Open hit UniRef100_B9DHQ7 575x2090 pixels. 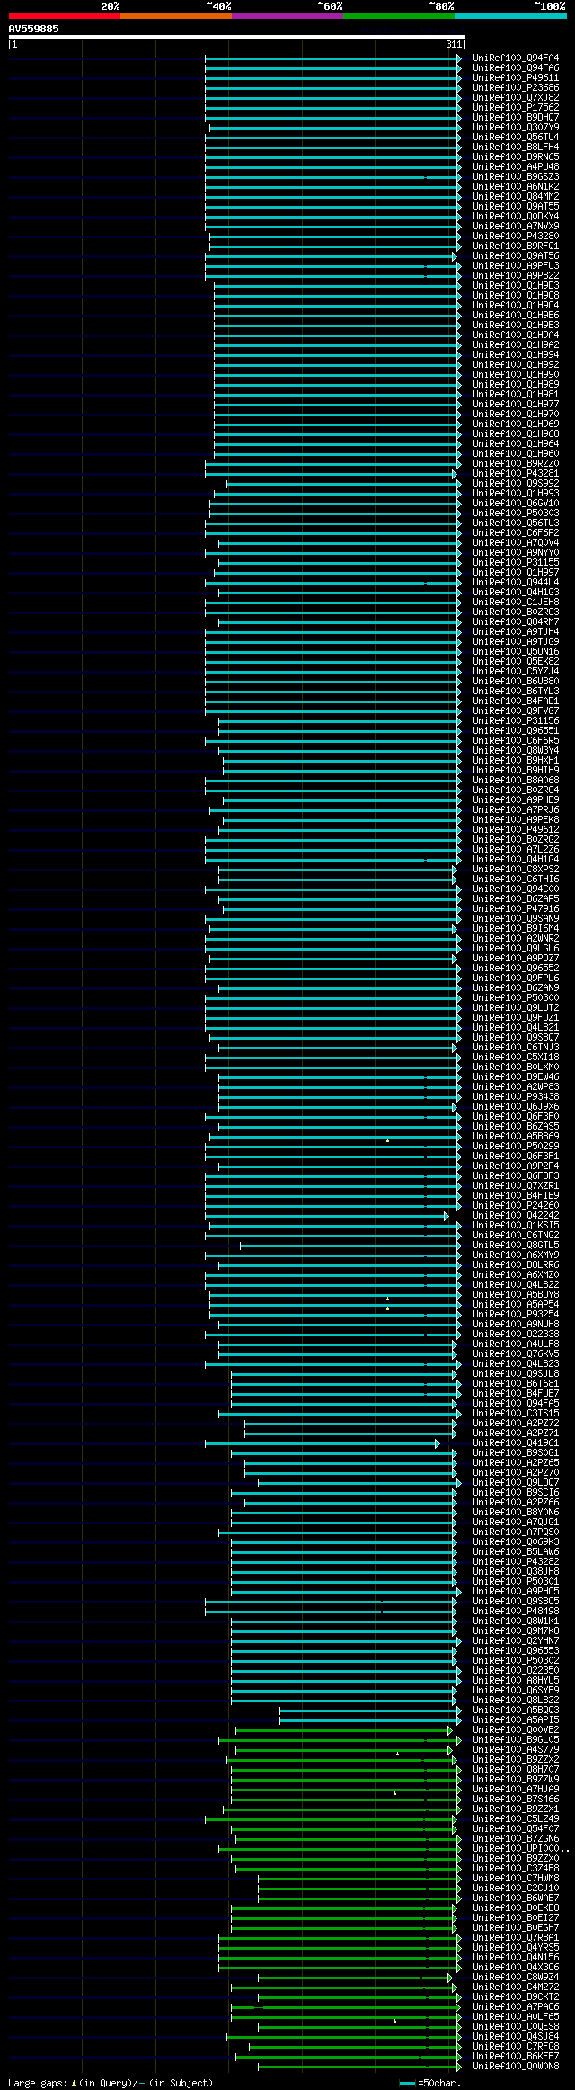(516, 118)
